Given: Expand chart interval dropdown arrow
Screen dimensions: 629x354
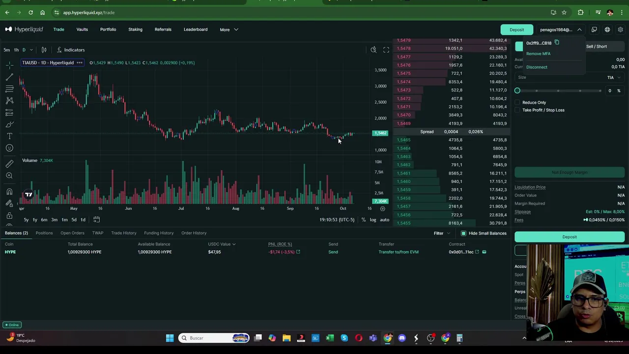Looking at the screenshot, I should [30, 50].
